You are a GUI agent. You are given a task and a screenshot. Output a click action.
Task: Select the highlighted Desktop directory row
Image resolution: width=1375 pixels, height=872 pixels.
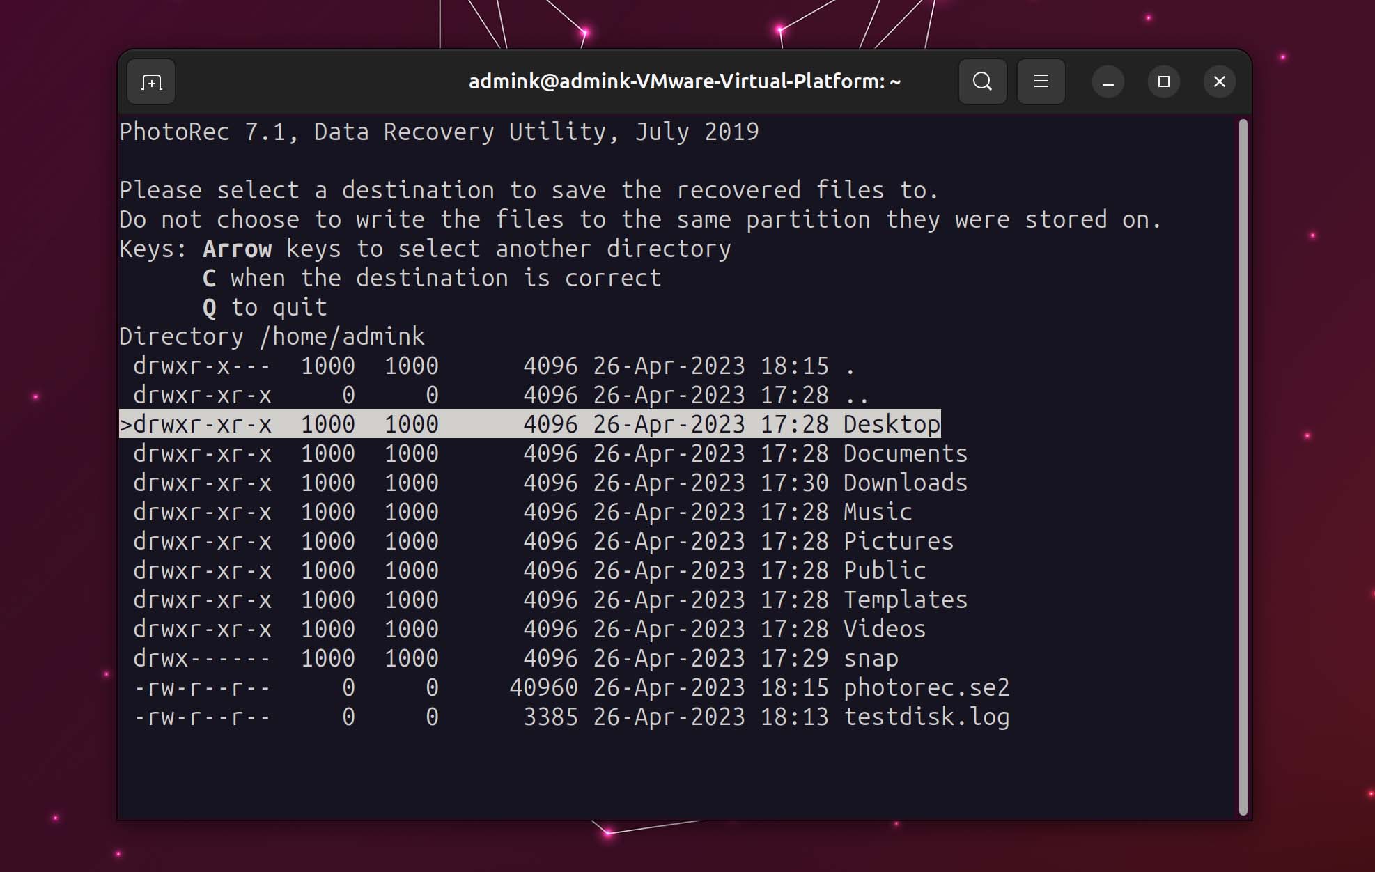530,424
